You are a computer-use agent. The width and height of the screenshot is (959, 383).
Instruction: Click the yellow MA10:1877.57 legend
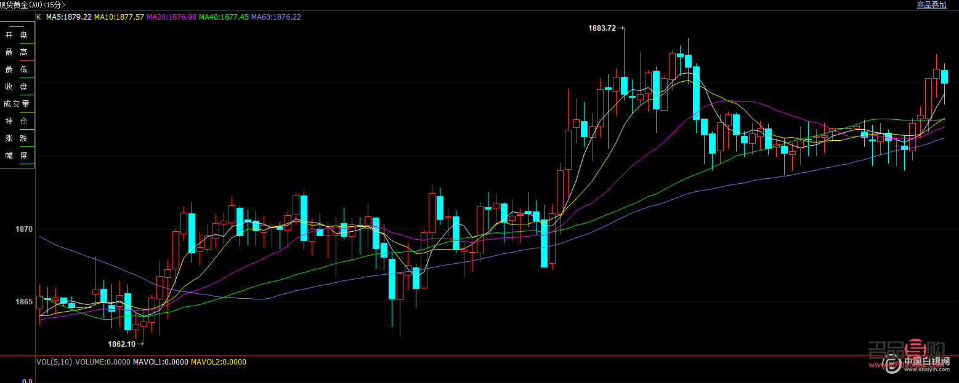(x=119, y=17)
